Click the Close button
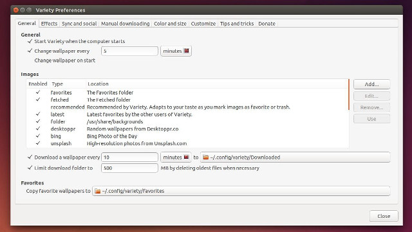 coord(384,216)
